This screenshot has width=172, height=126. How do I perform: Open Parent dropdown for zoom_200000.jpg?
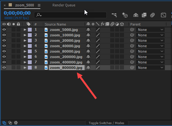(x=150, y=57)
